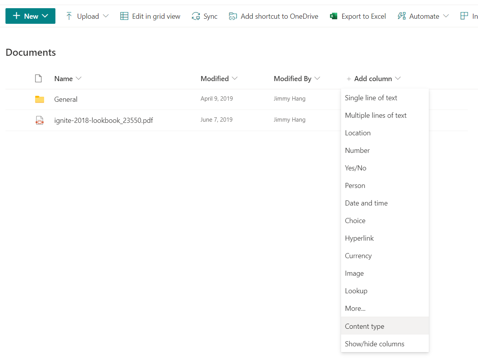478x358 pixels.
Task: Choose Yes/No column type
Action: click(385, 168)
